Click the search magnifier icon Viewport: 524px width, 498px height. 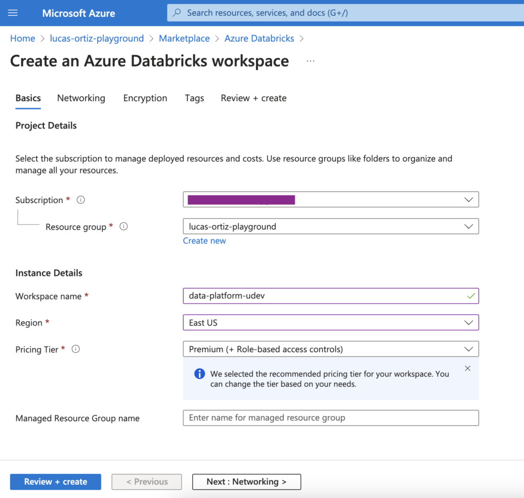pyautogui.click(x=177, y=13)
